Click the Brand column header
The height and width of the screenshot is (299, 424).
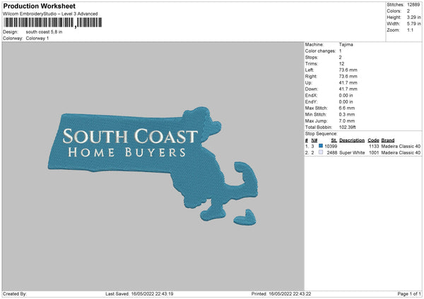coord(388,140)
